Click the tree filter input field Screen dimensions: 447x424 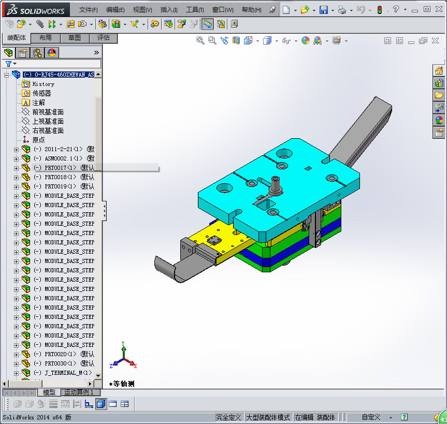coord(59,64)
